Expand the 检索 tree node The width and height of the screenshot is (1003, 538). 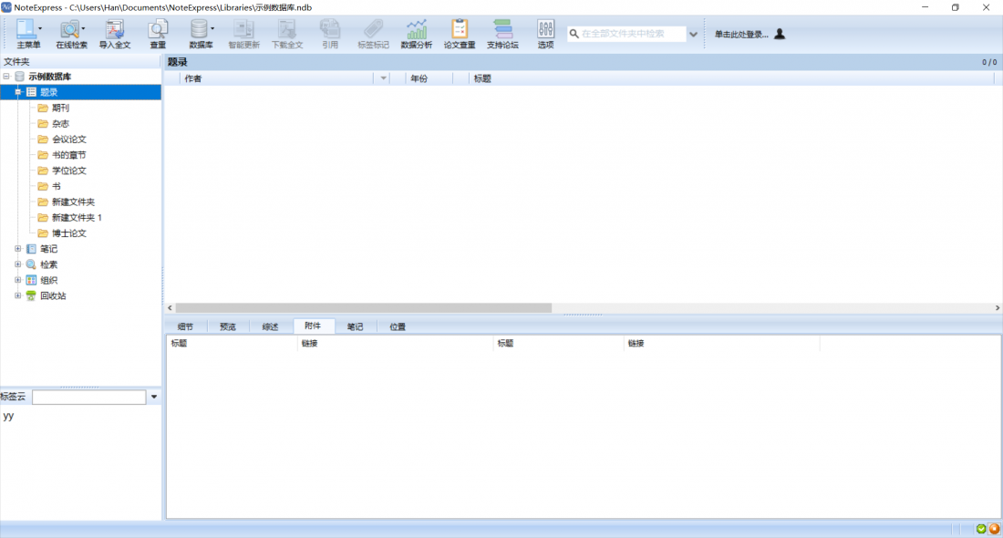point(18,264)
